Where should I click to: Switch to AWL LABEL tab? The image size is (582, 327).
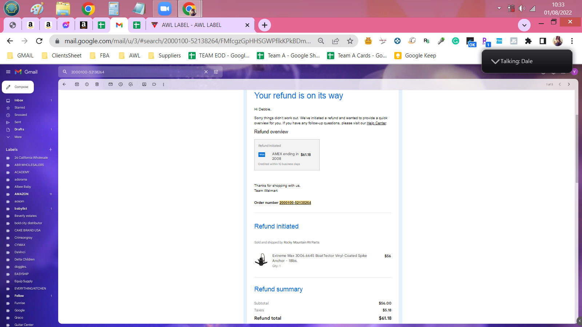click(191, 25)
